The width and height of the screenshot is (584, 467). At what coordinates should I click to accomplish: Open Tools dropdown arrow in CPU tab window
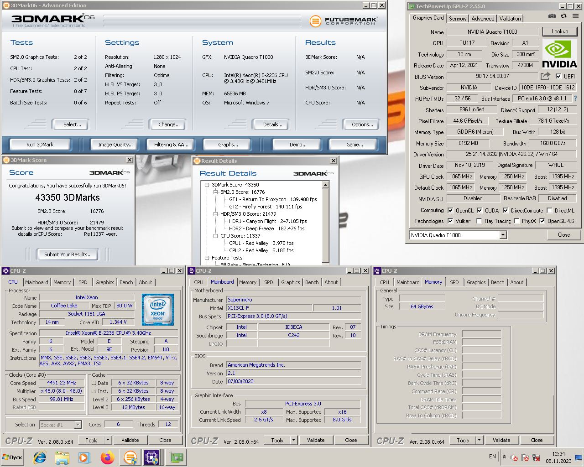(108, 440)
